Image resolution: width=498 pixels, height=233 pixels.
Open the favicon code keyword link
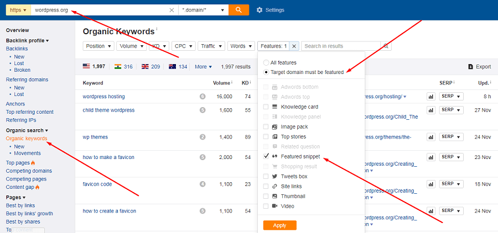(x=97, y=184)
